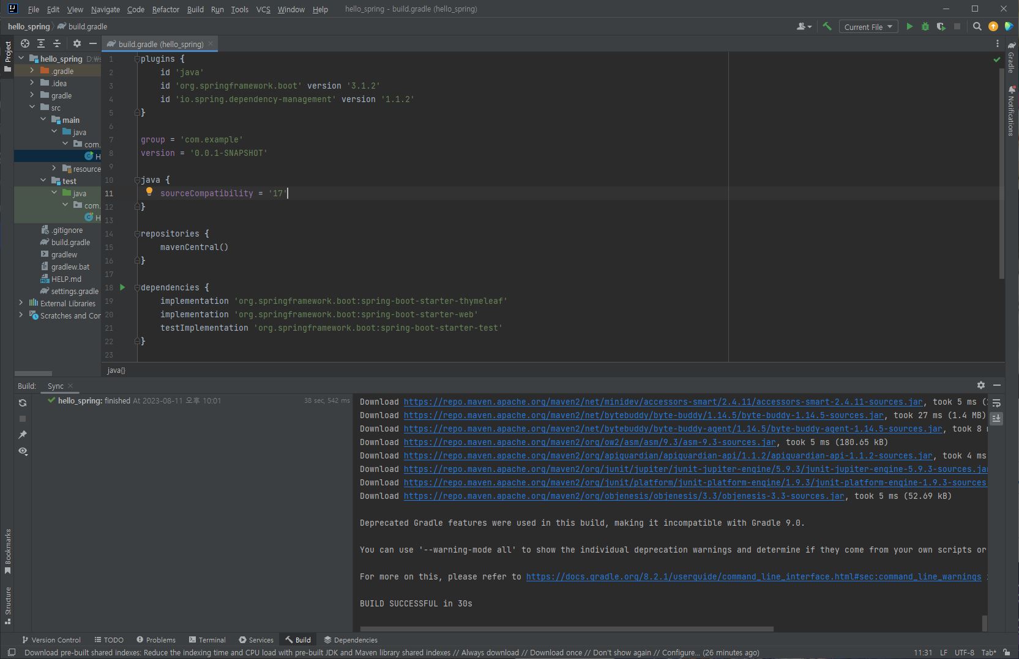Click the orange IDE update arrow icon
1019x659 pixels.
[x=993, y=26]
